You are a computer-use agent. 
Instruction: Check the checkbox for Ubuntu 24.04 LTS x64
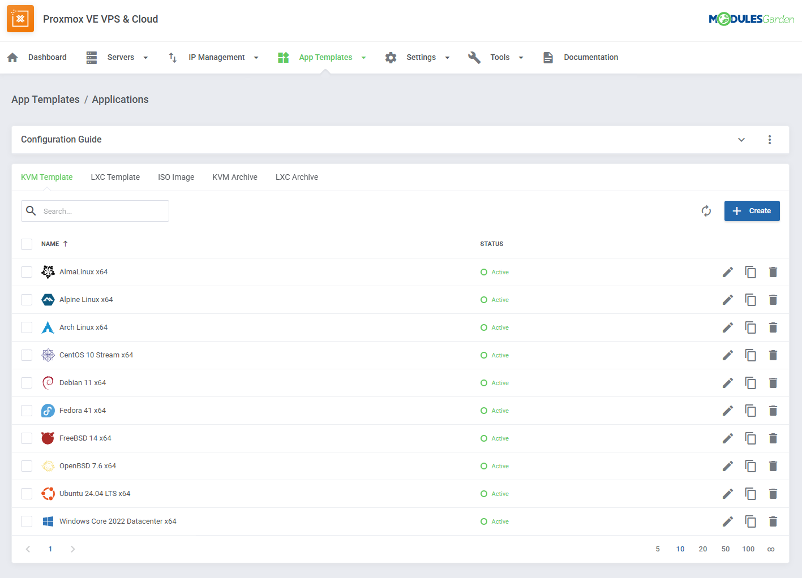[27, 493]
